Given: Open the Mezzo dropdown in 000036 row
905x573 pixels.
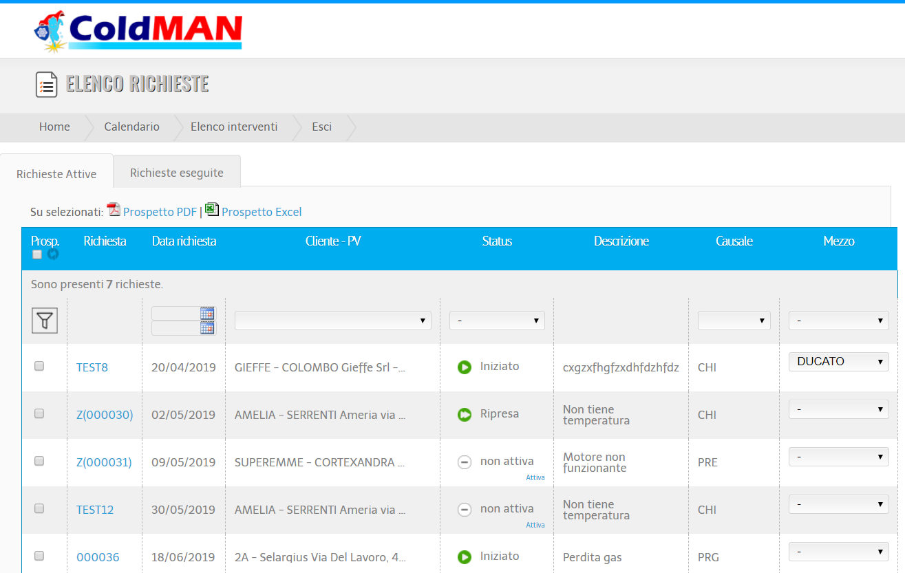Looking at the screenshot, I should click(x=839, y=552).
